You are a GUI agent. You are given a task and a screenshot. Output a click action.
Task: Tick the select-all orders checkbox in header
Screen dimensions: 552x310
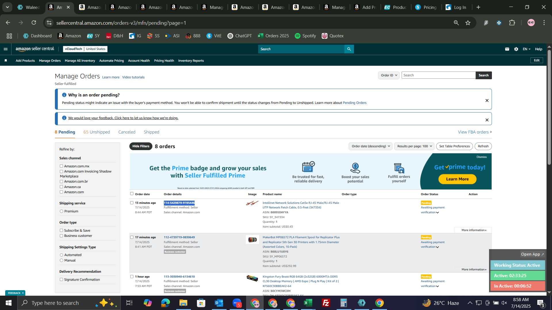(x=132, y=194)
